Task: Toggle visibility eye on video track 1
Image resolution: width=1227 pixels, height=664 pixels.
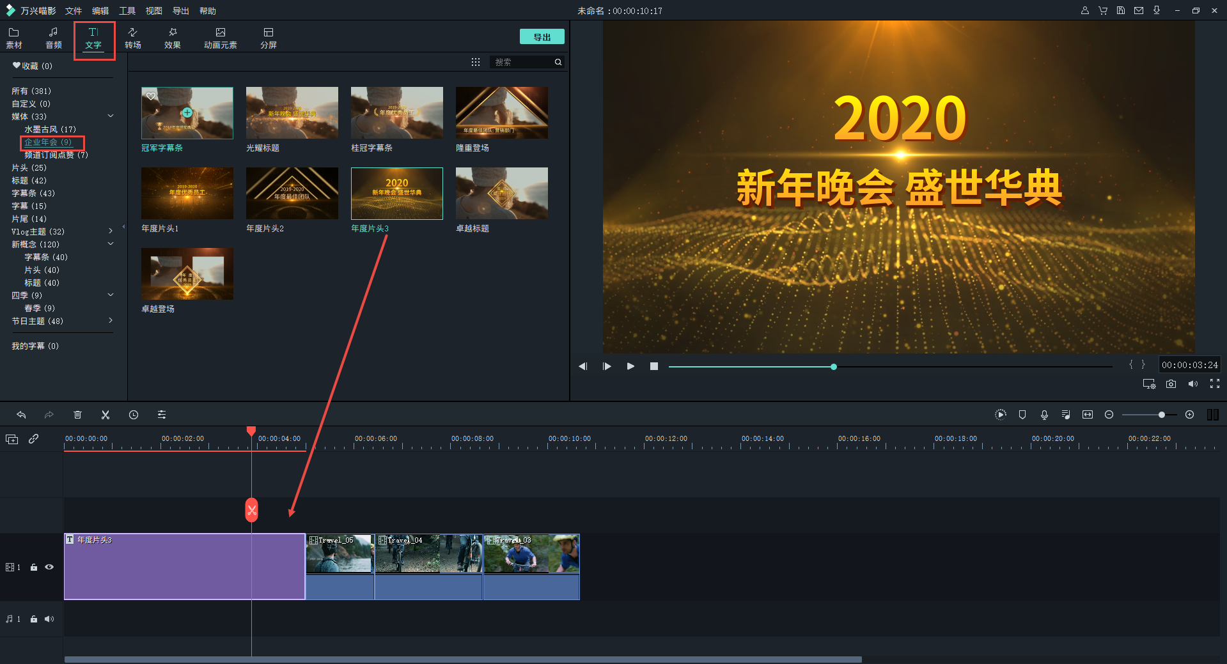Action: [49, 567]
